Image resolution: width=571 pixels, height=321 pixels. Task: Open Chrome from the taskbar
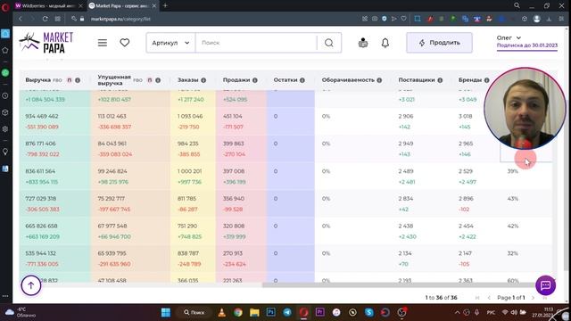coord(238,312)
